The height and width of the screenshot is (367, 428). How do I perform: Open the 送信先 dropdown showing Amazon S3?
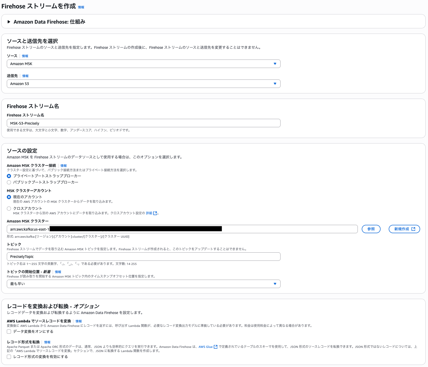[x=144, y=84]
